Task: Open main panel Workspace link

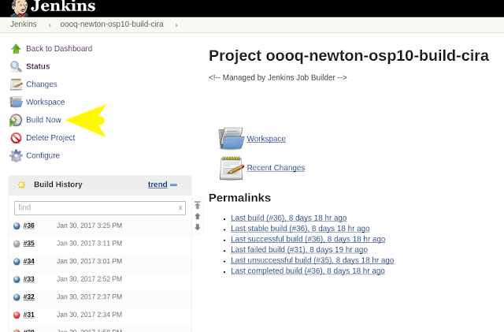Action: click(x=266, y=139)
